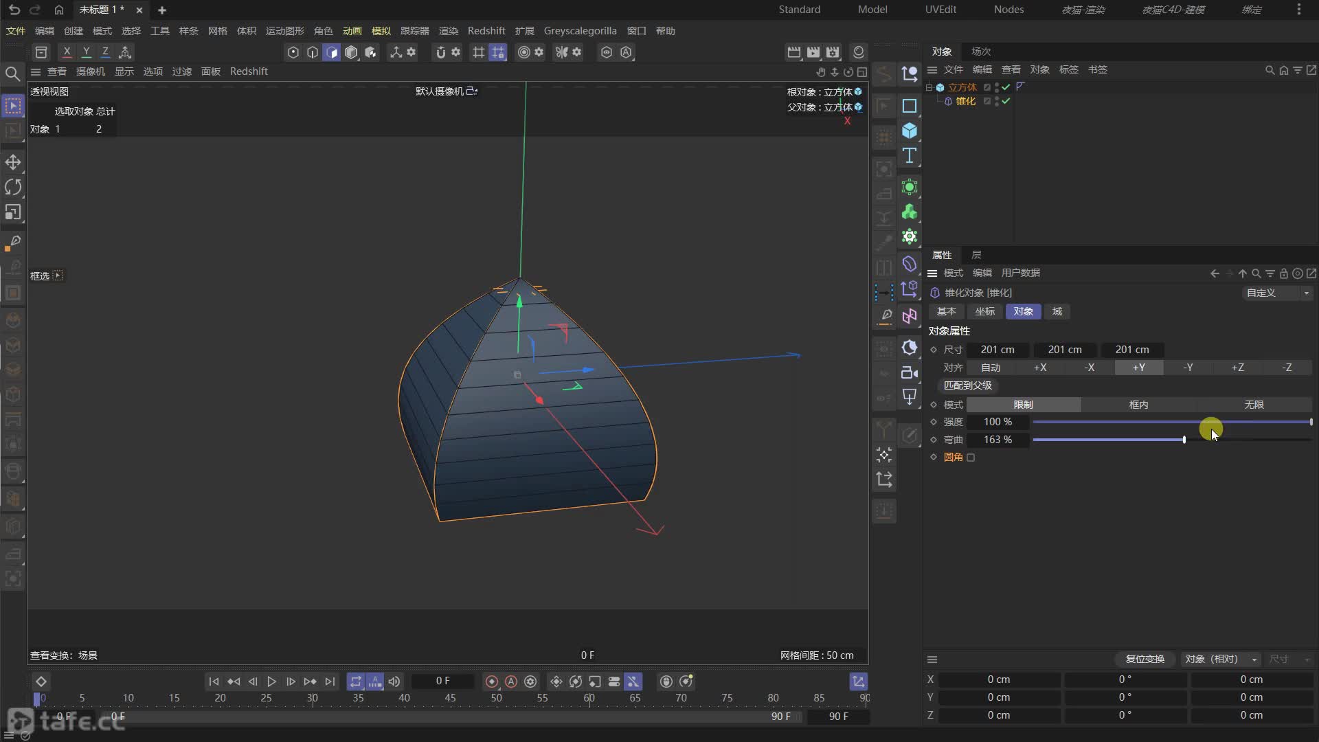Switch to the 域 attribute tab
The height and width of the screenshot is (742, 1319).
pos(1057,311)
